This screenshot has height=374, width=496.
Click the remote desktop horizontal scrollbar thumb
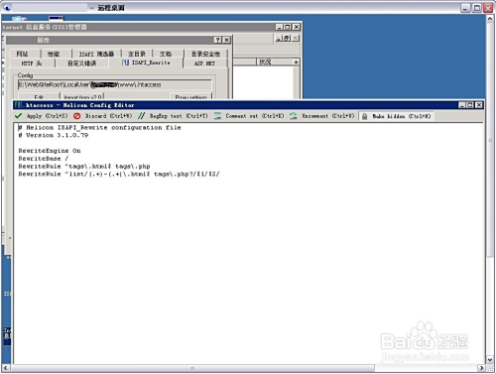192,368
